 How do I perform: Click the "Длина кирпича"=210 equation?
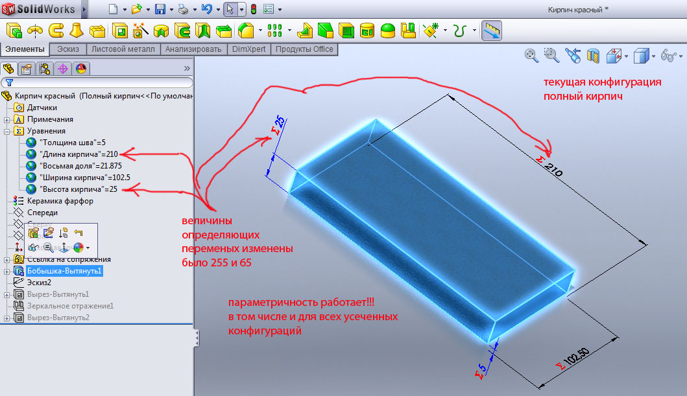pyautogui.click(x=78, y=154)
